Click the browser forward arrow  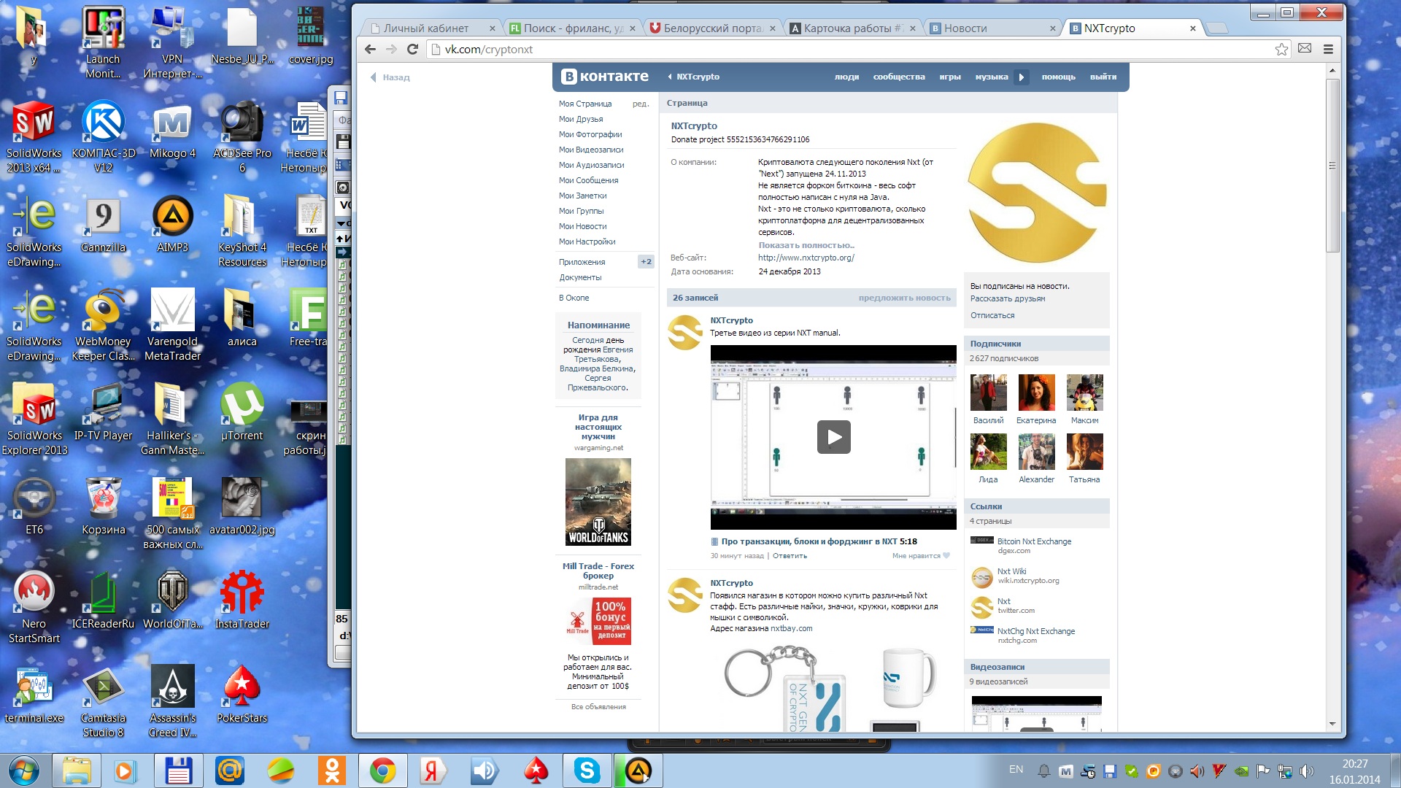pyautogui.click(x=391, y=49)
